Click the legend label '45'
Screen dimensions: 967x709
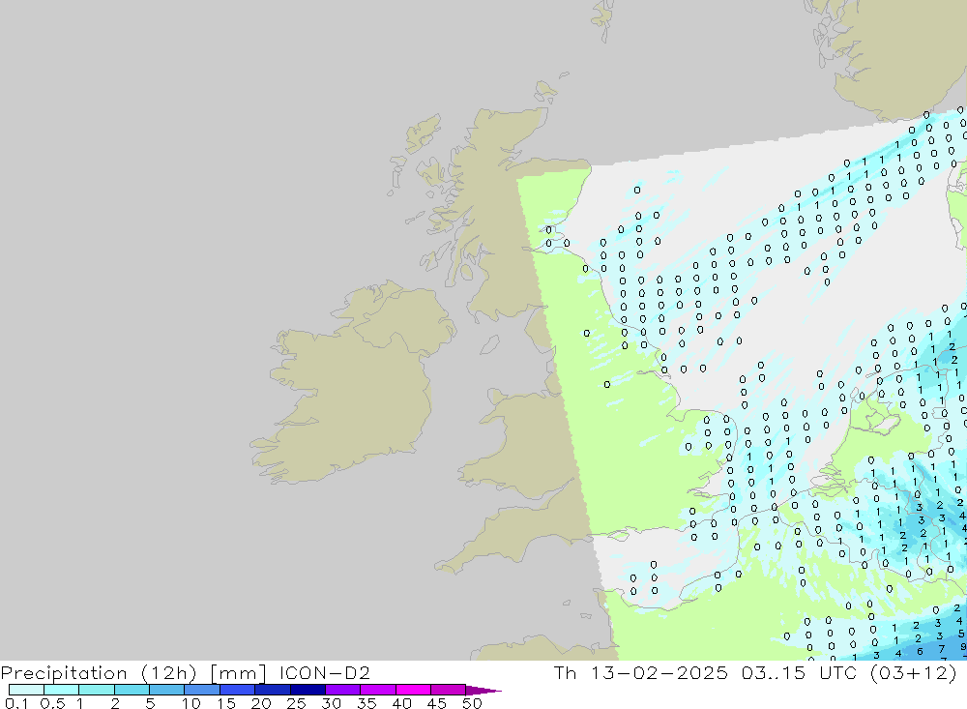click(x=437, y=703)
